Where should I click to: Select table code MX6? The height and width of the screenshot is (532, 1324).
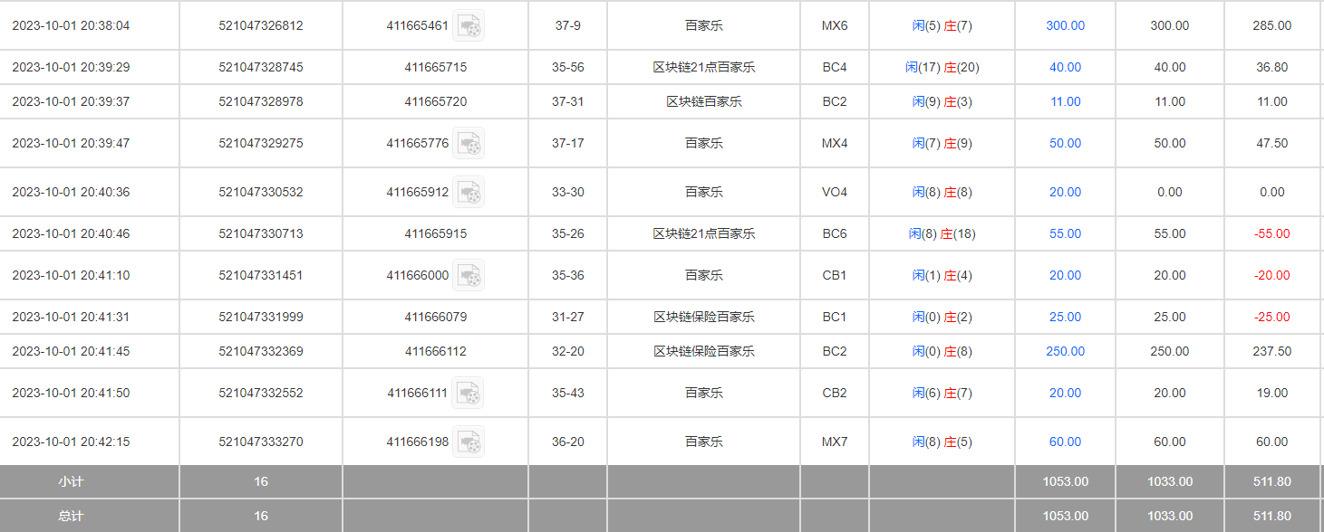(835, 25)
